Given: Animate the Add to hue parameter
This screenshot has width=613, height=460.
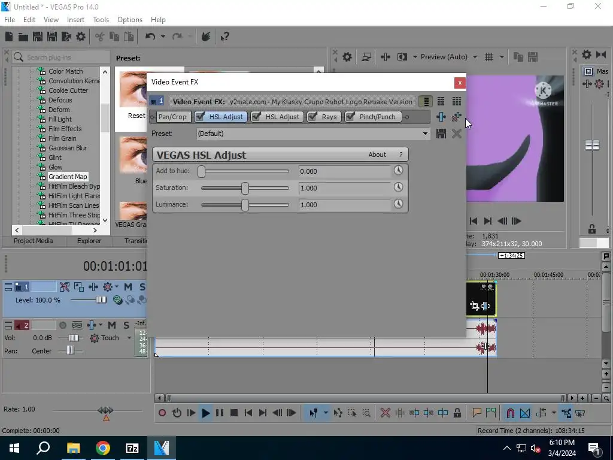Looking at the screenshot, I should [398, 171].
